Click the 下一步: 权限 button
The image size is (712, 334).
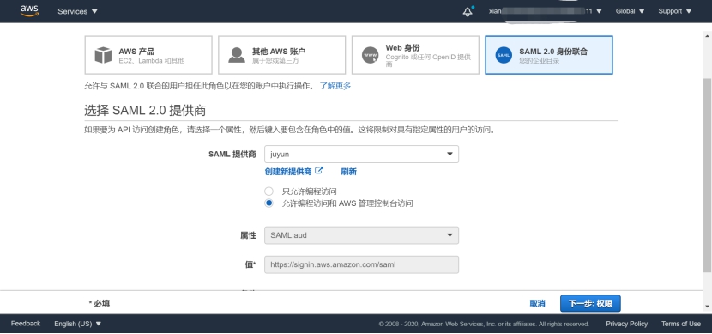[590, 304]
